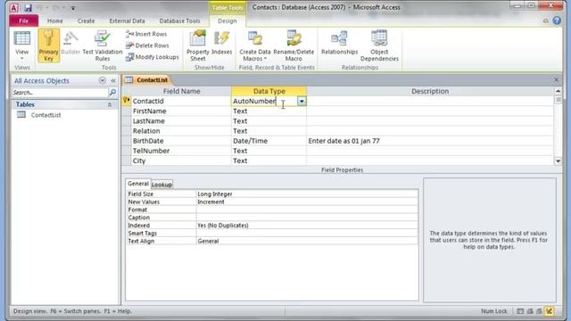Screen dimensions: 571x321
Task: Open the Help question mark icon
Action: coord(557,21)
